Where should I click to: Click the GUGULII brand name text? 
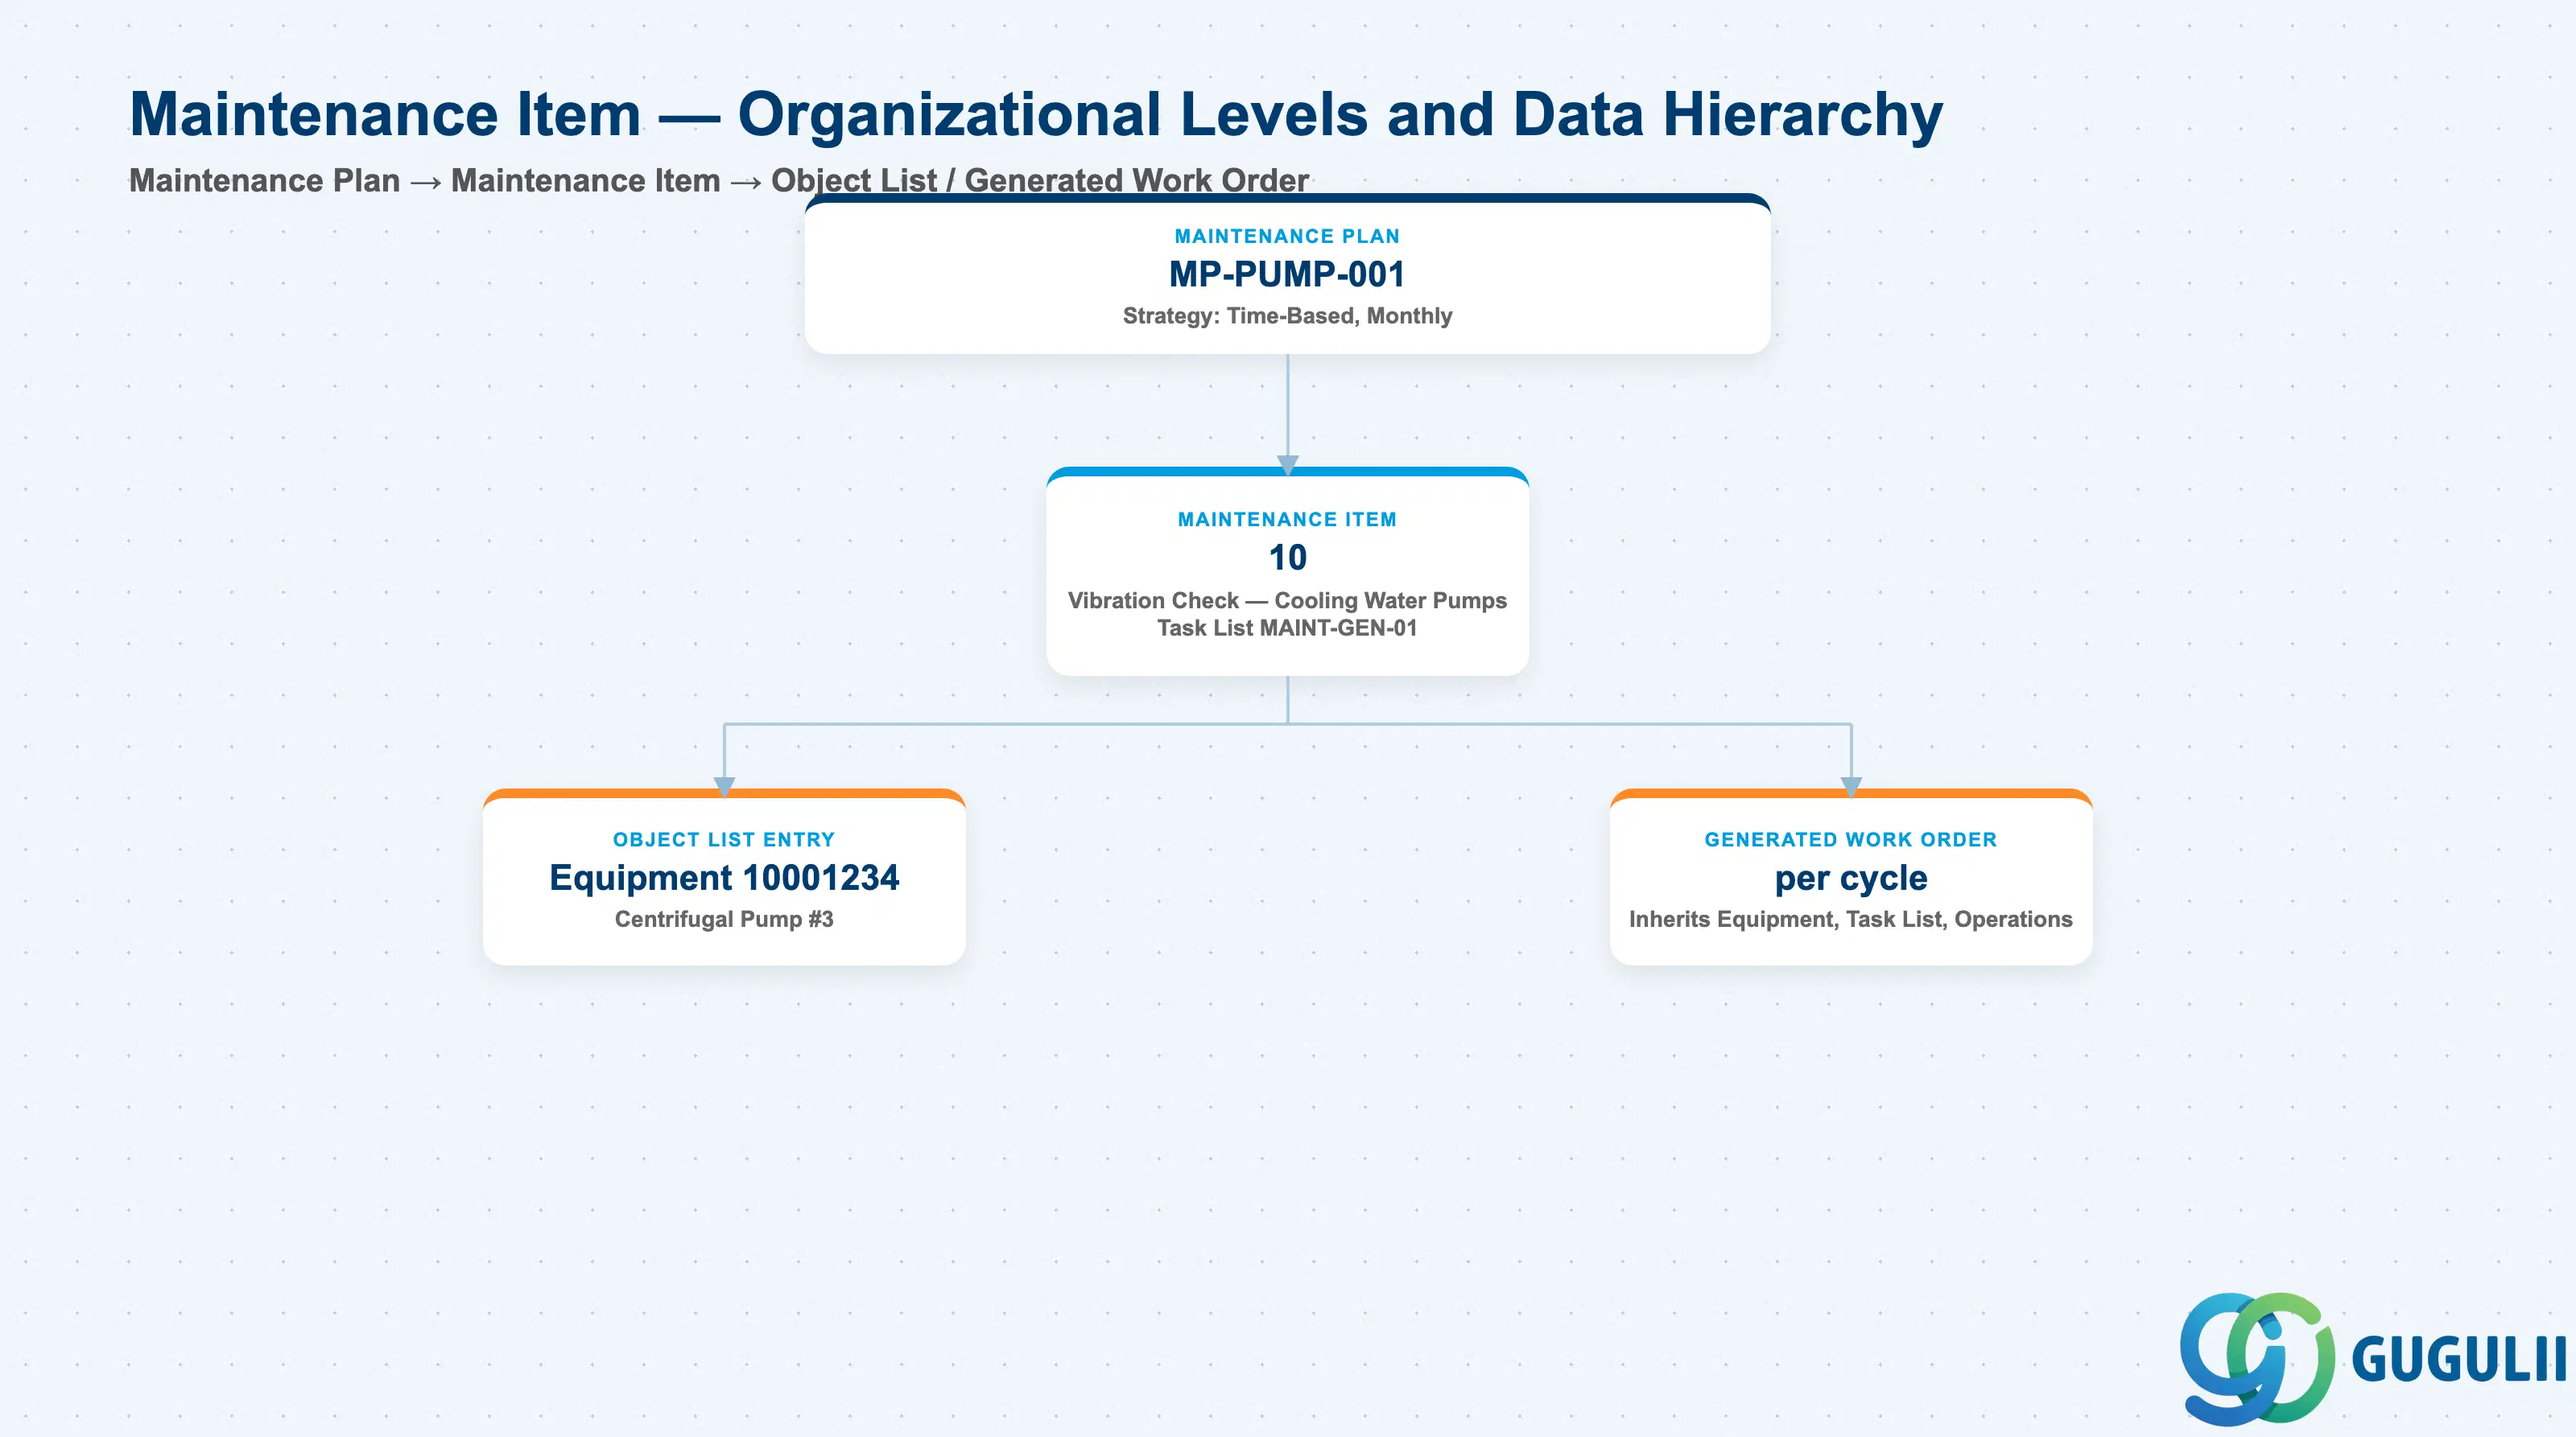coord(2459,1360)
